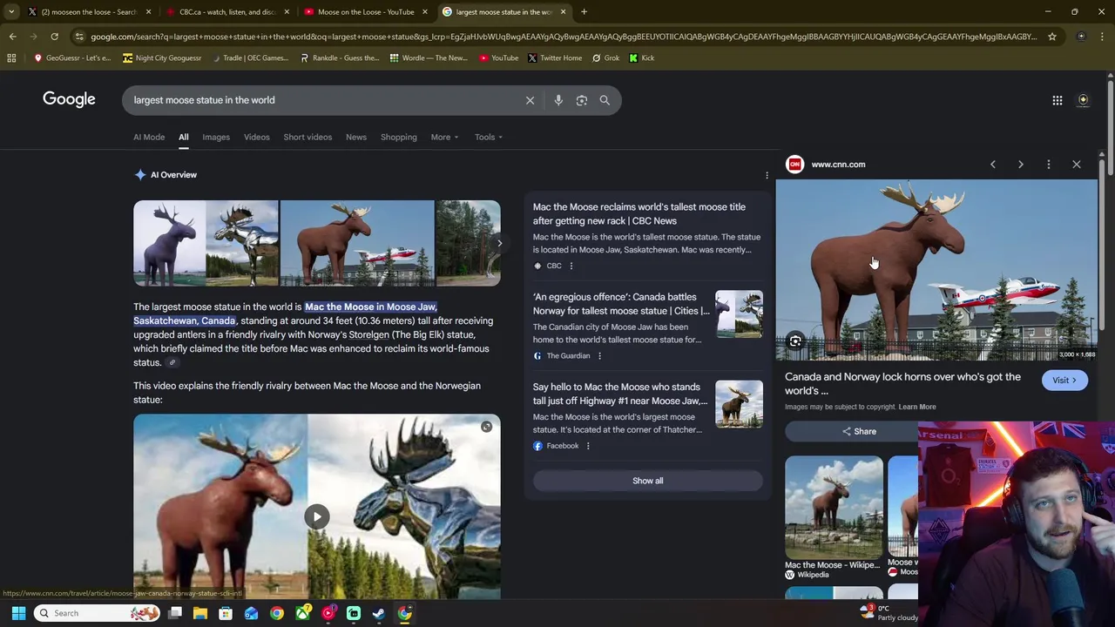This screenshot has width=1115, height=627.
Task: Open the Grok bookmark
Action: (605, 57)
